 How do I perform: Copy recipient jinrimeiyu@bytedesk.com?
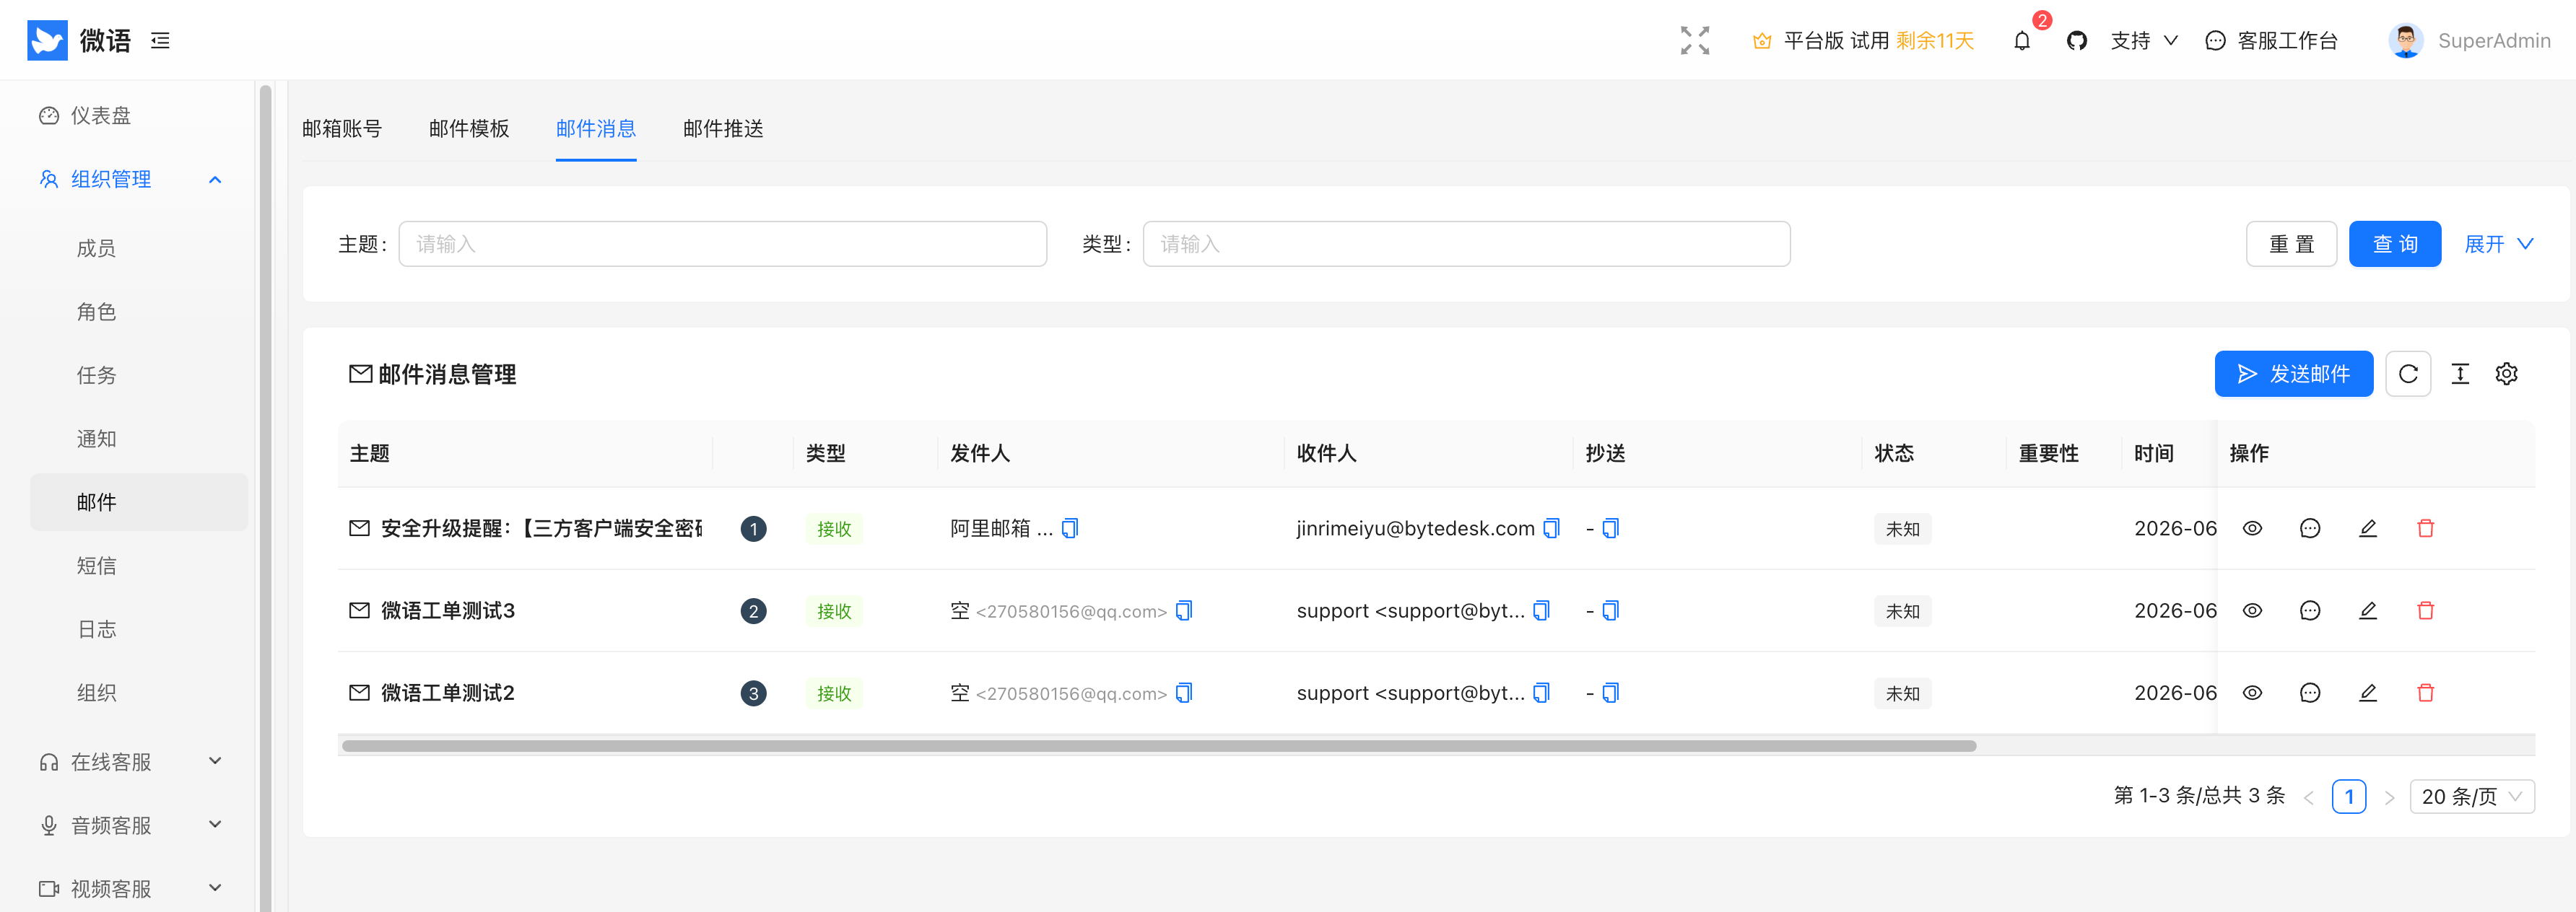point(1551,528)
